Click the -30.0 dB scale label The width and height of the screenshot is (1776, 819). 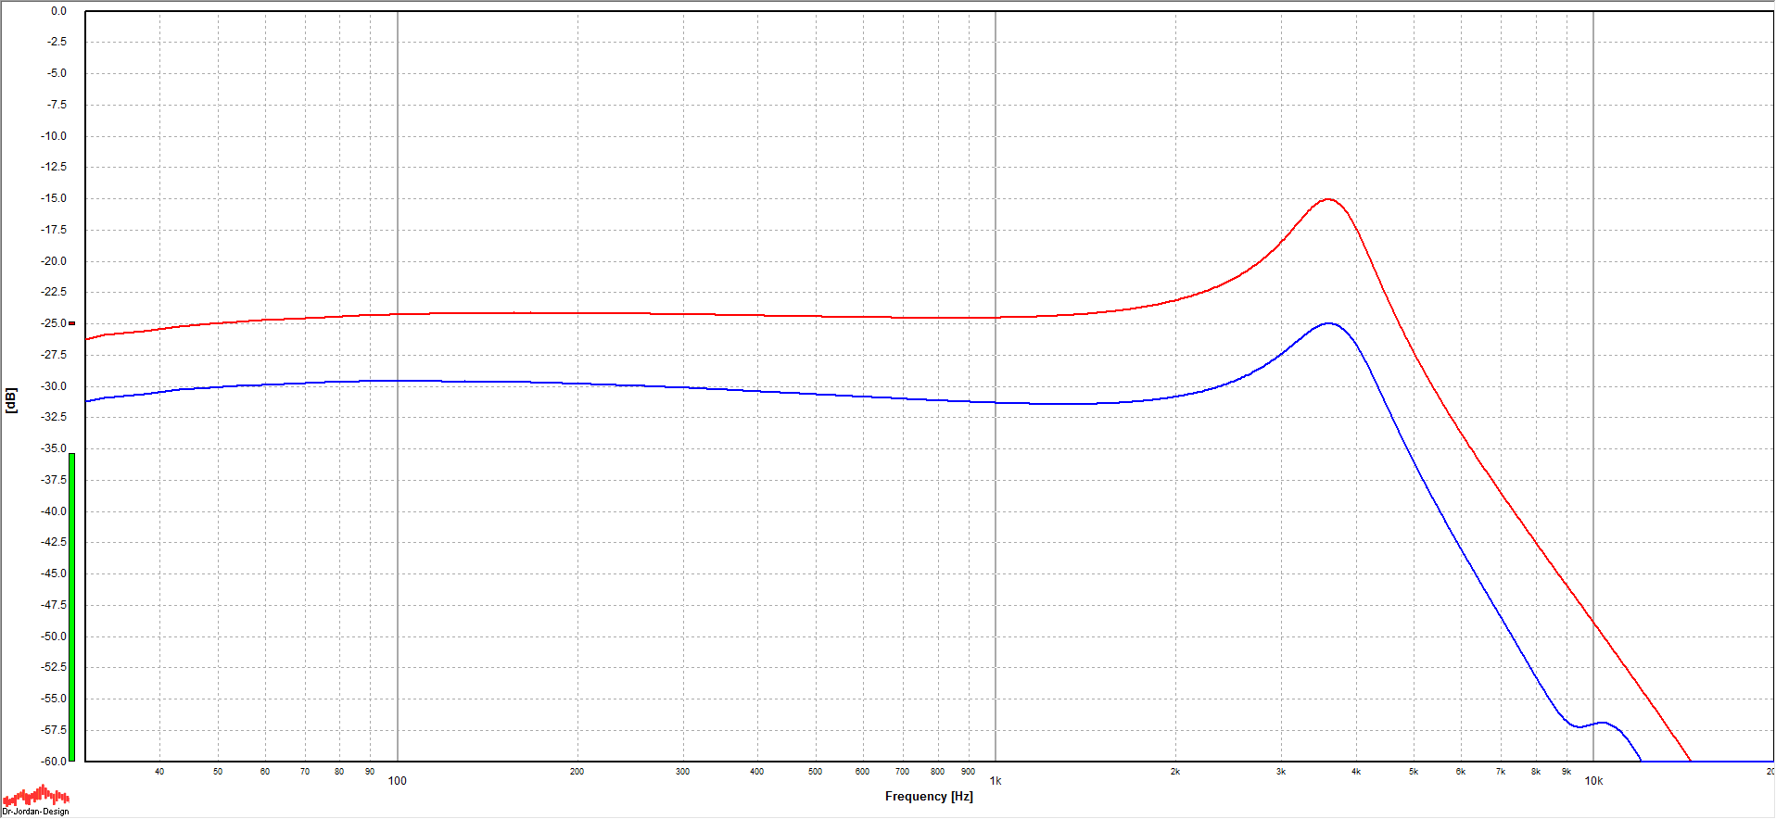[54, 386]
